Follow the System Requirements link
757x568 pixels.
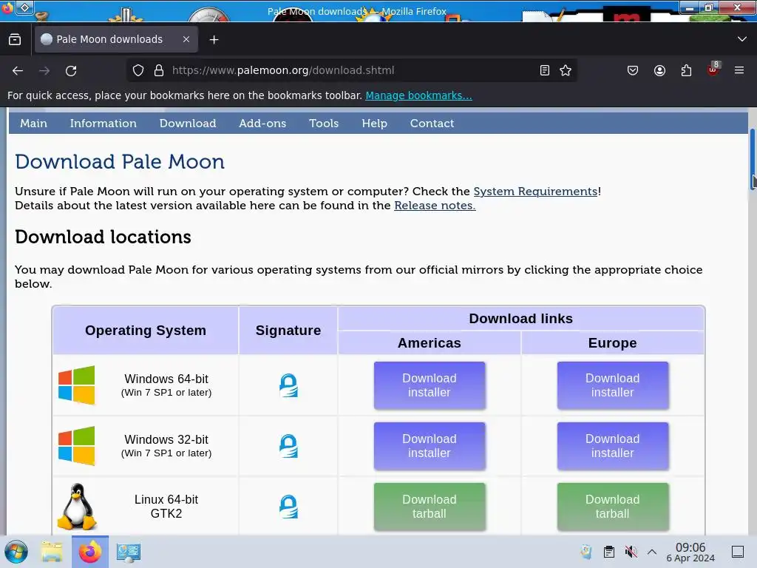[x=535, y=192]
